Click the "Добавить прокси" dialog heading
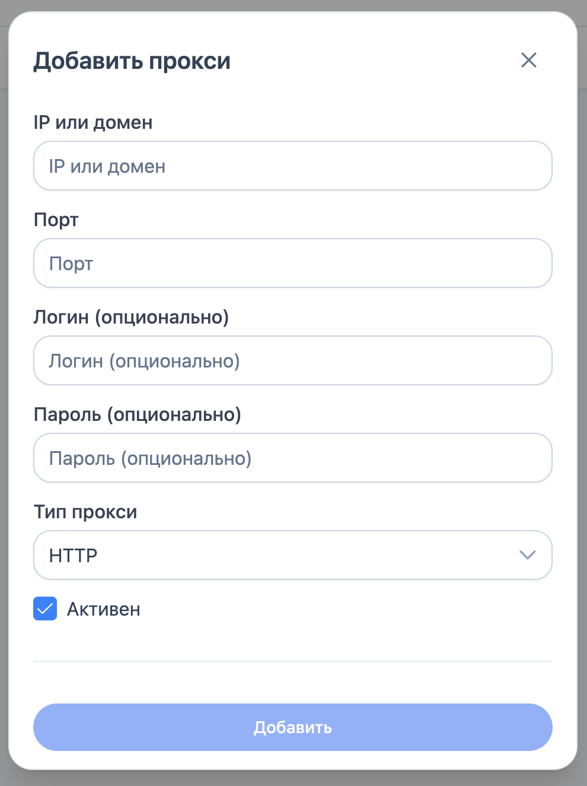The width and height of the screenshot is (587, 786). (x=132, y=61)
